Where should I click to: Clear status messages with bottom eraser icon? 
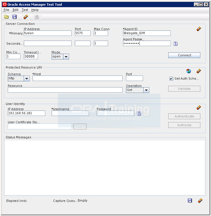pos(200,200)
